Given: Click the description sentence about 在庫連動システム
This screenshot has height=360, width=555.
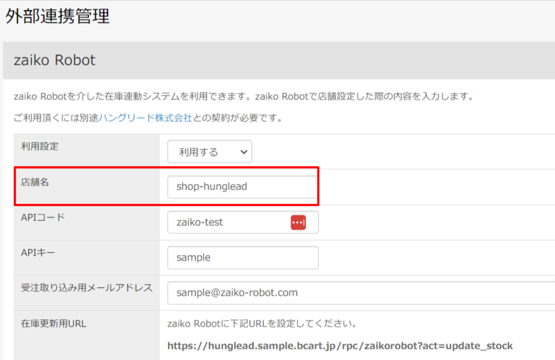Looking at the screenshot, I should click(244, 96).
